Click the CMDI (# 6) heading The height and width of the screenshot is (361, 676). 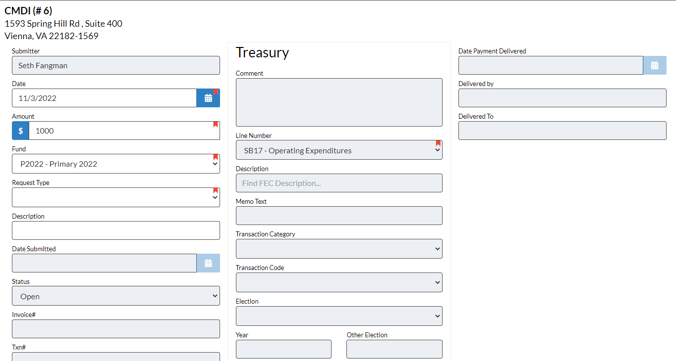(28, 11)
